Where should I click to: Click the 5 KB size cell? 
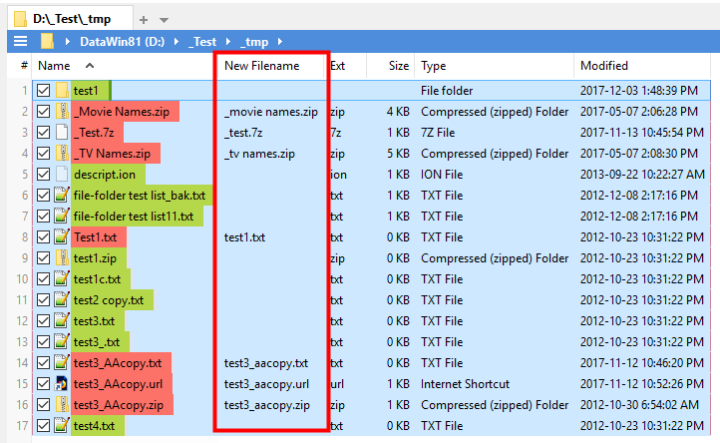(x=398, y=153)
